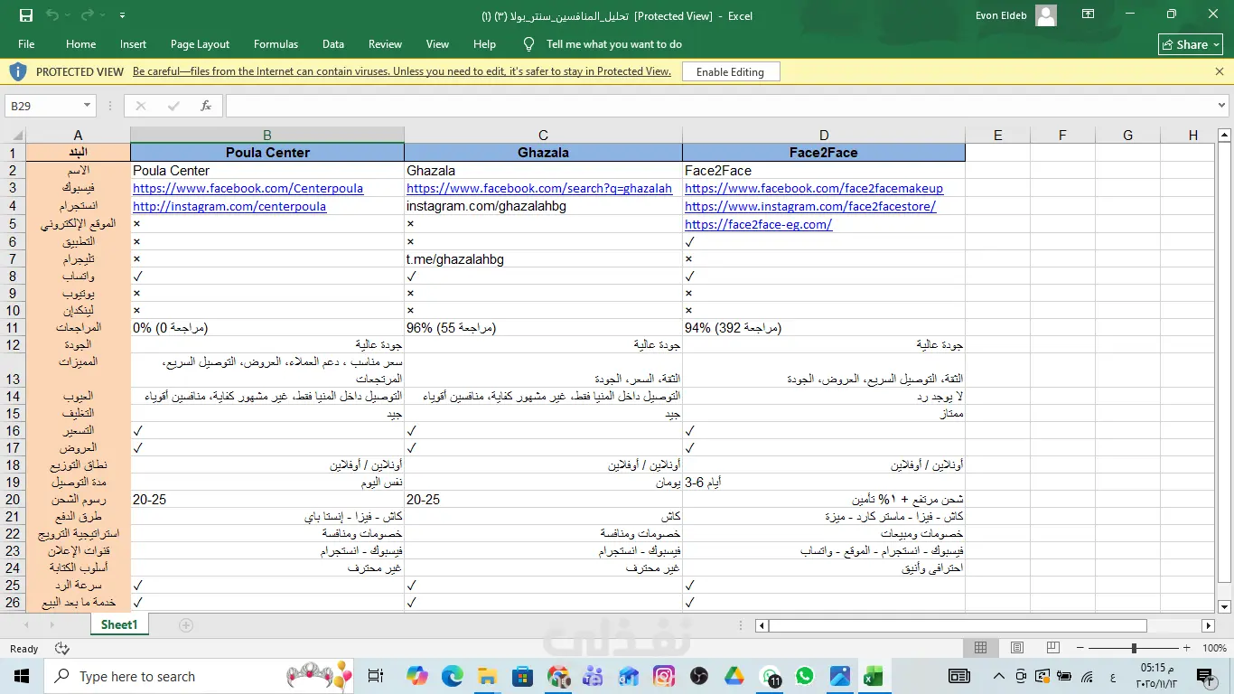Image resolution: width=1234 pixels, height=694 pixels.
Task: Switch to Page Break Preview
Action: tap(1053, 648)
